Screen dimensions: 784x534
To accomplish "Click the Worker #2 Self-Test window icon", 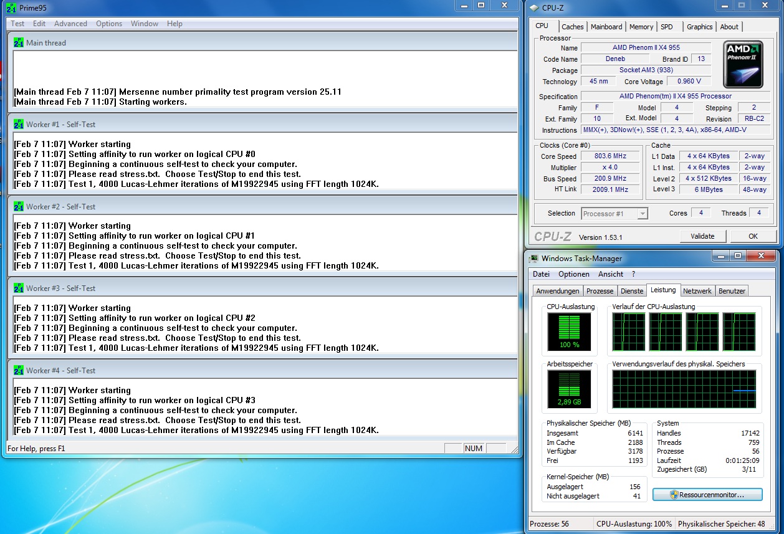I will click(x=18, y=207).
